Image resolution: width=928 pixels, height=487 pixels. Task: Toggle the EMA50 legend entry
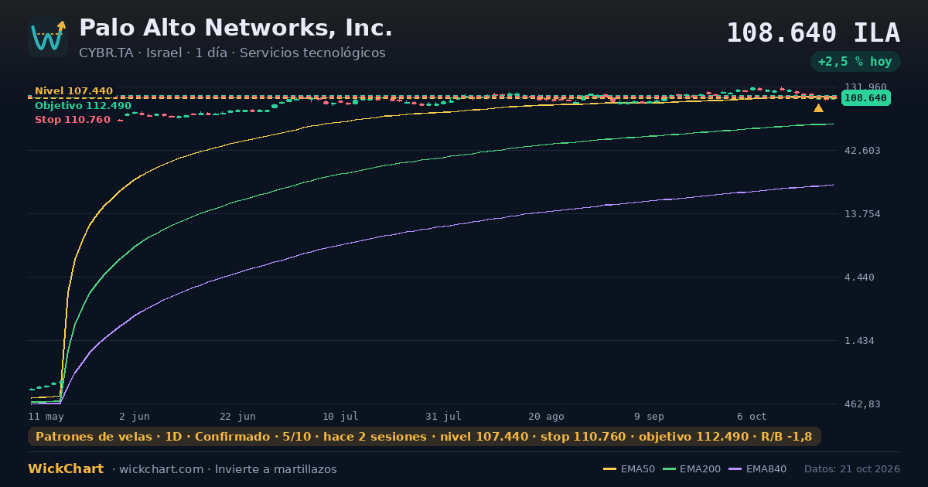tap(629, 469)
